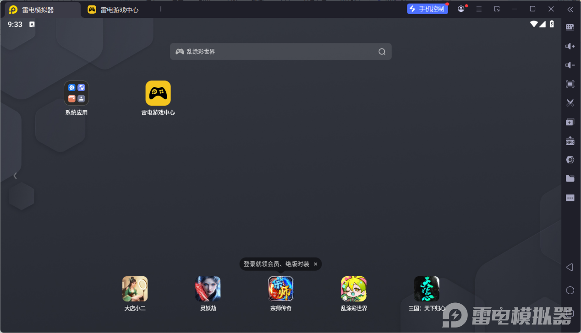Open the 大店小二 game
581x333 pixels.
[135, 289]
